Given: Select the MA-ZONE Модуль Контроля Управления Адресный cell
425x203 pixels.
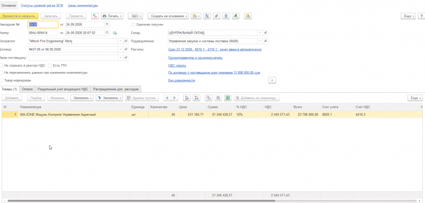Looking at the screenshot, I should click(x=74, y=114).
